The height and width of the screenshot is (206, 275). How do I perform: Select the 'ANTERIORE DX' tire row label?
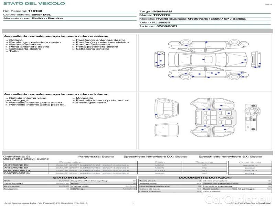(x=16, y=165)
